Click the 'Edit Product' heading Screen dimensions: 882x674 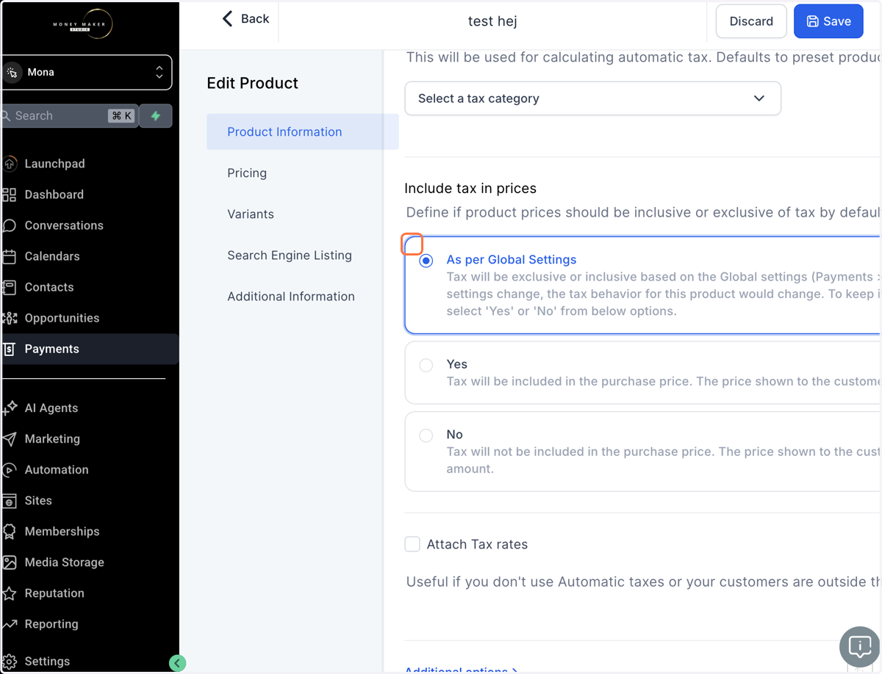click(x=253, y=83)
